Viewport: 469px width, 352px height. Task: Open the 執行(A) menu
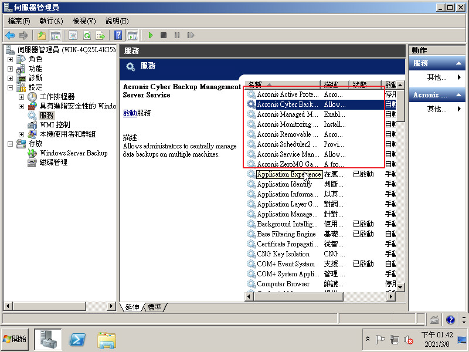pyautogui.click(x=51, y=21)
